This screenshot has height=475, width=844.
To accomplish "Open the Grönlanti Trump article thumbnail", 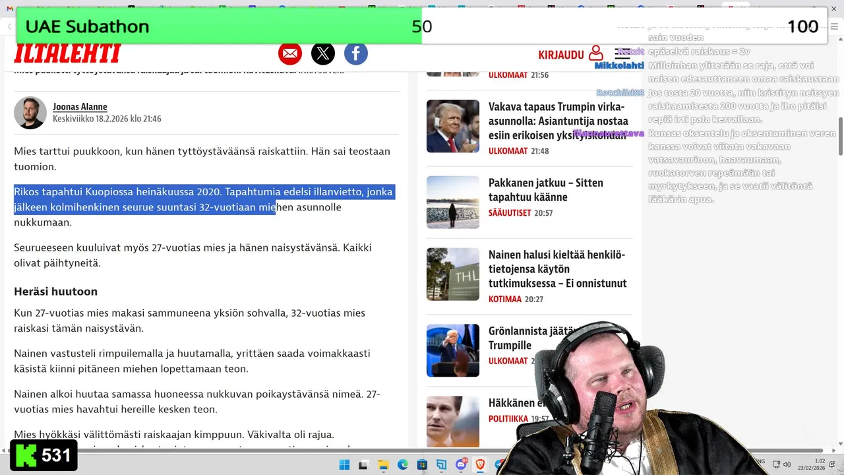I will point(453,350).
